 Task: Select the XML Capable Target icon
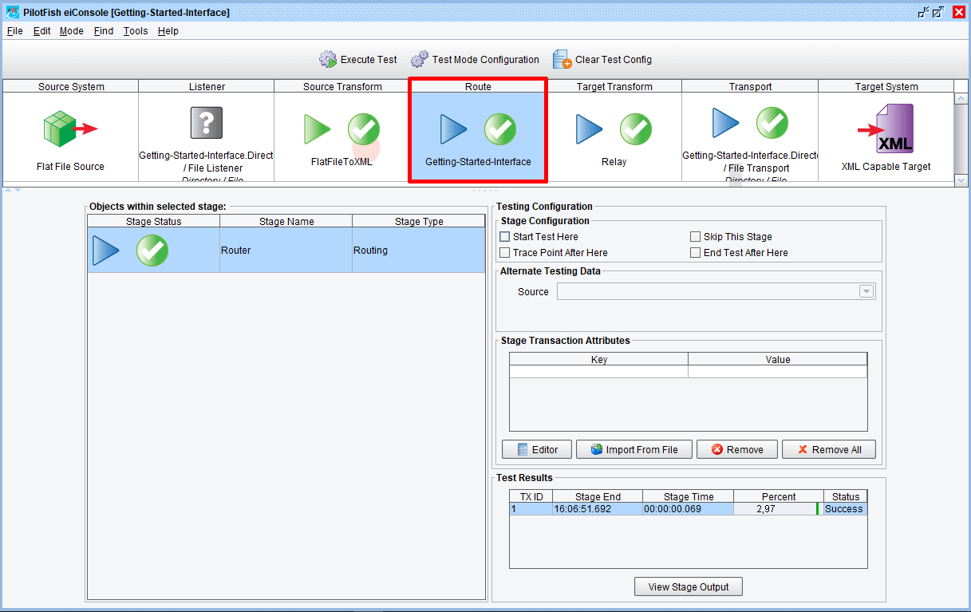click(886, 128)
